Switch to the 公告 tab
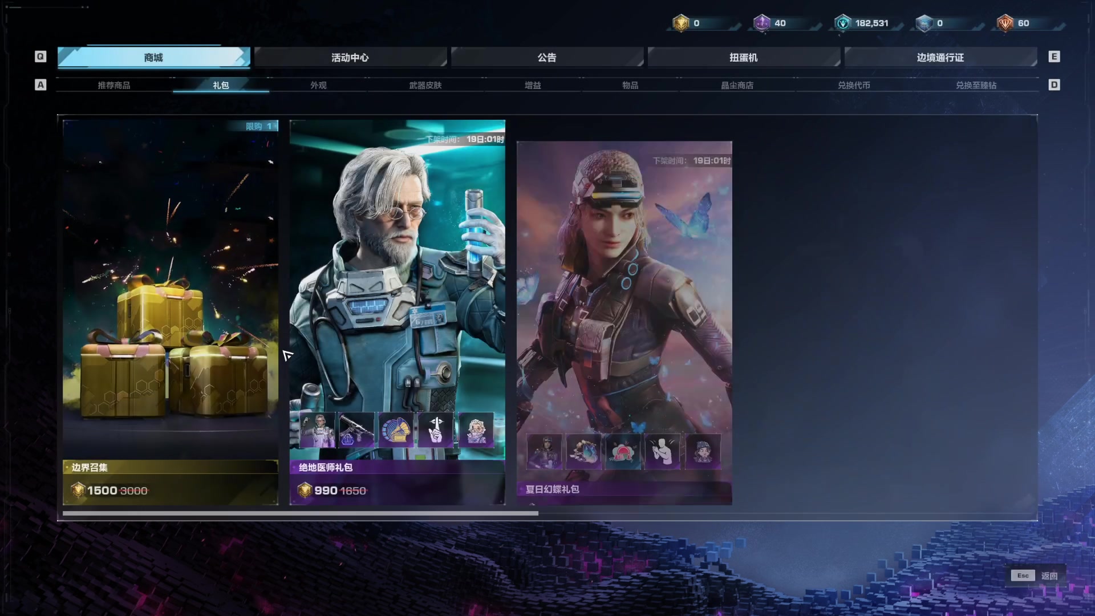1095x616 pixels. point(547,57)
